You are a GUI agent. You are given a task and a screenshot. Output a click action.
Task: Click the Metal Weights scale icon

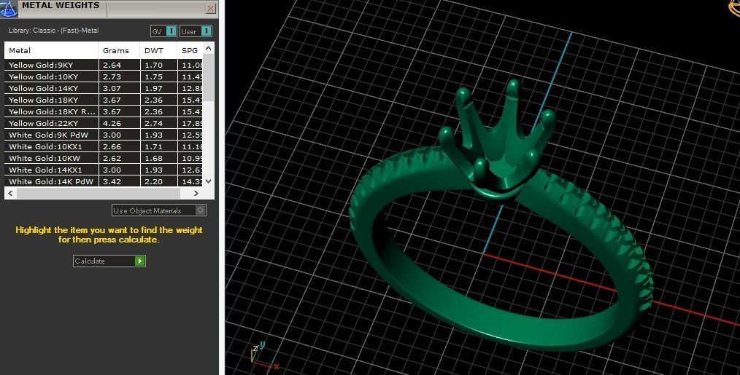(x=9, y=8)
